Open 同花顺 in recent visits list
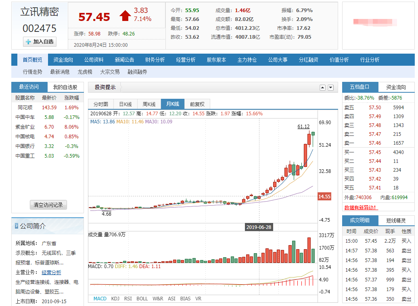The image size is (418, 306). 25,108
